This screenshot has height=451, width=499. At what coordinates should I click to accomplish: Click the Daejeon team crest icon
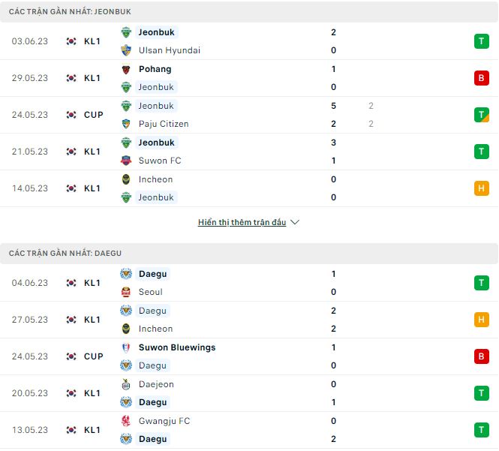click(125, 384)
